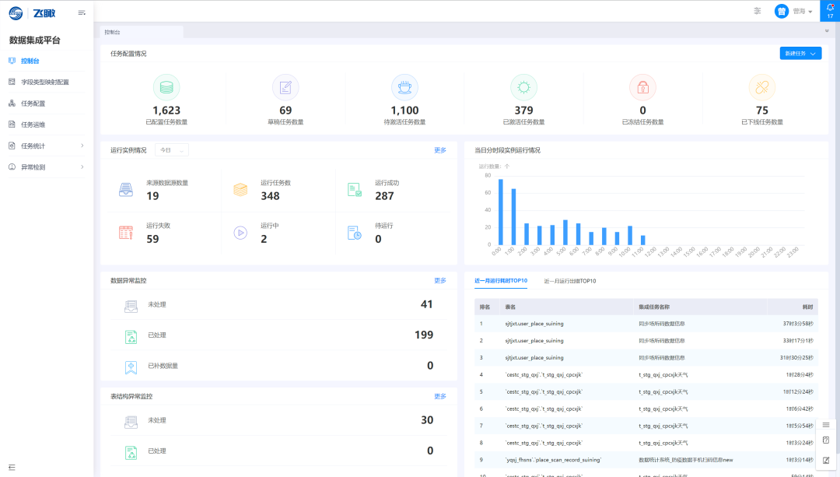Click the settings sliders icon in header
Image resolution: width=840 pixels, height=477 pixels.
pyautogui.click(x=758, y=11)
